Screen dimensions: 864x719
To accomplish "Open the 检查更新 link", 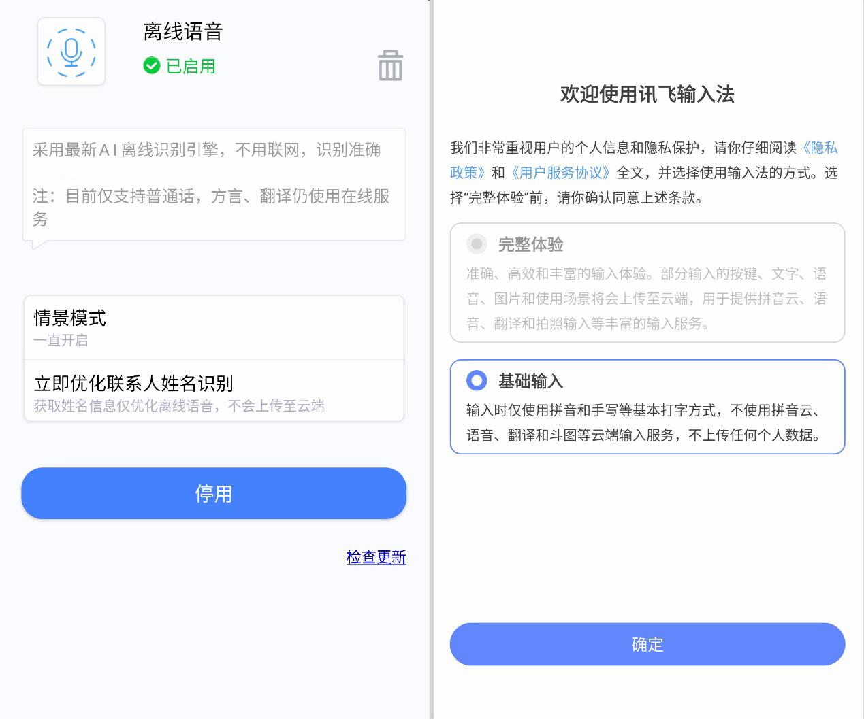I will pos(376,557).
